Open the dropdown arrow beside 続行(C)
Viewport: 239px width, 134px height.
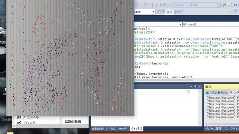[171, 5]
